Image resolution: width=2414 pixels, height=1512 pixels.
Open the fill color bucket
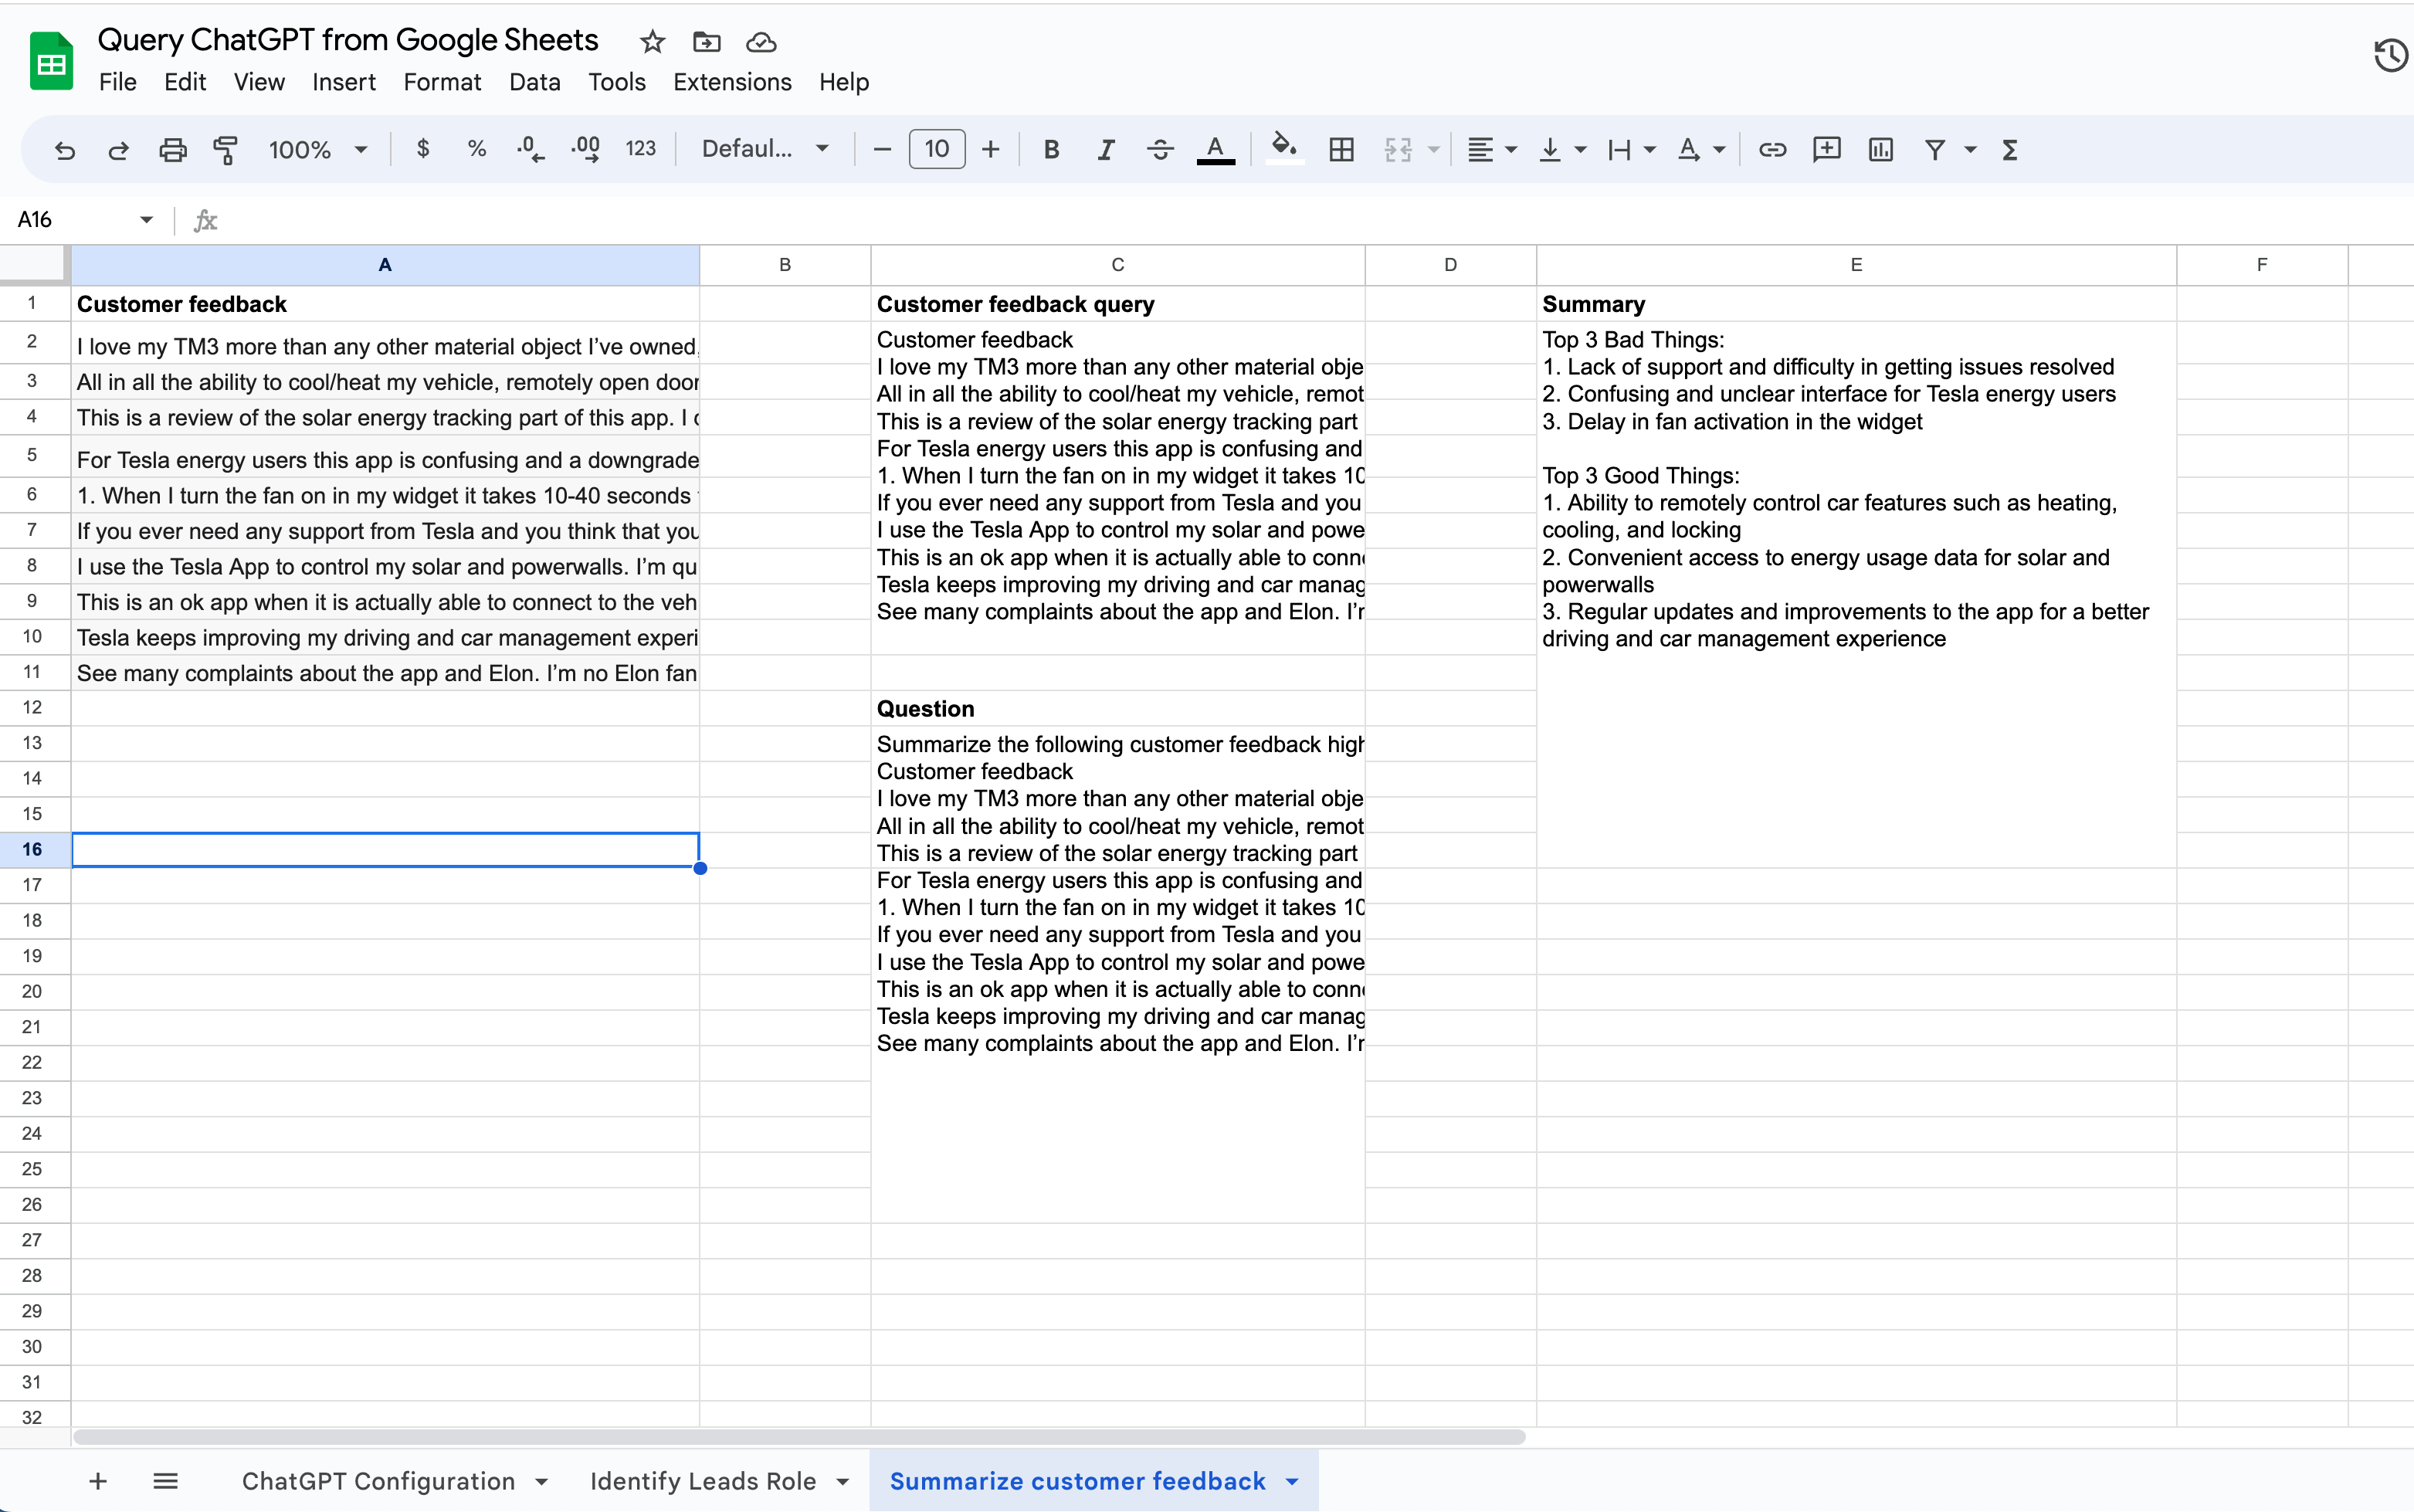point(1284,149)
